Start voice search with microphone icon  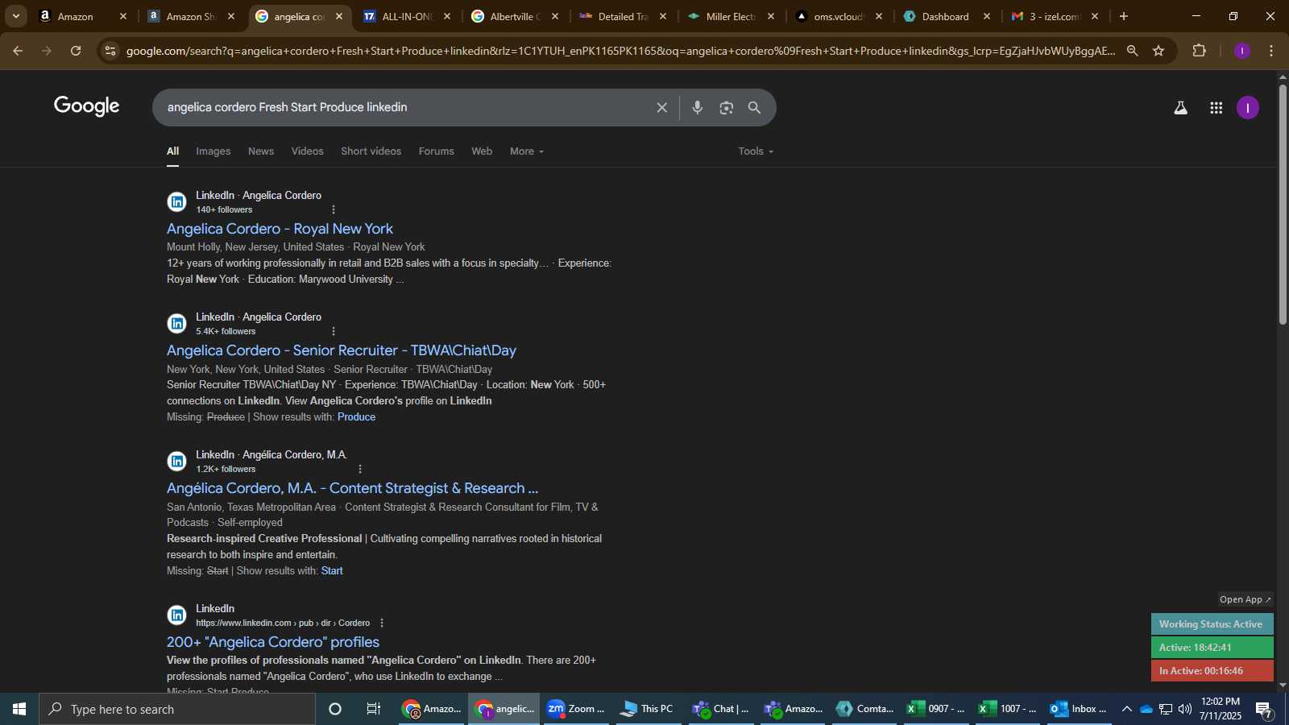coord(697,108)
